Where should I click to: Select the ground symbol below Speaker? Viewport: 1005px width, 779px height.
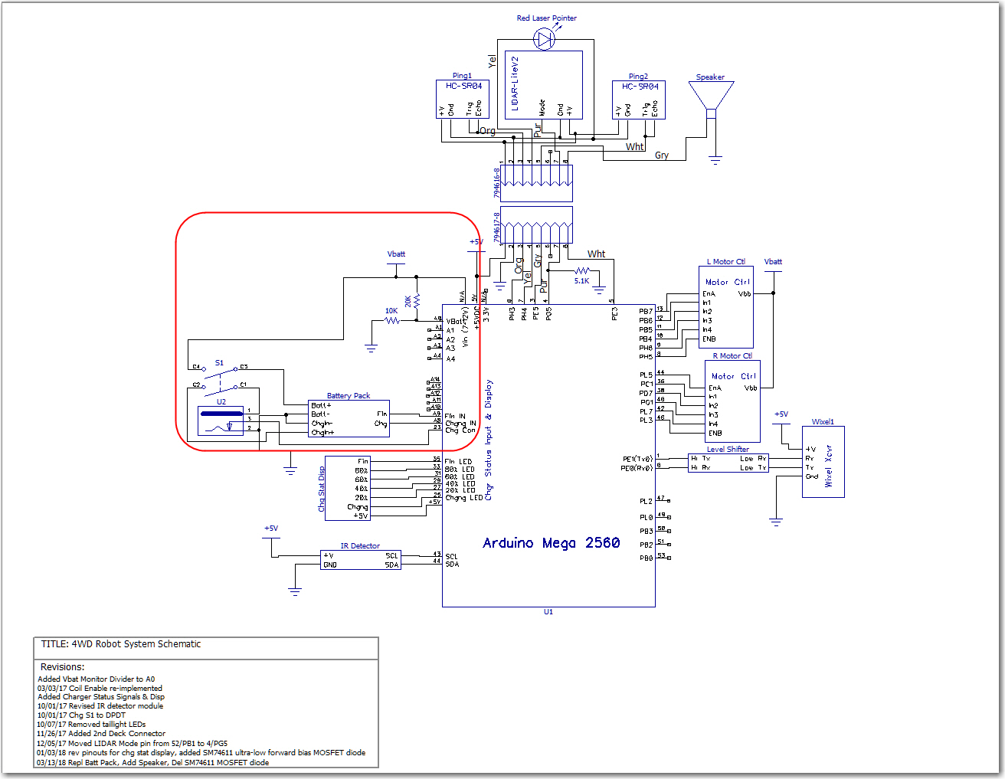click(715, 160)
